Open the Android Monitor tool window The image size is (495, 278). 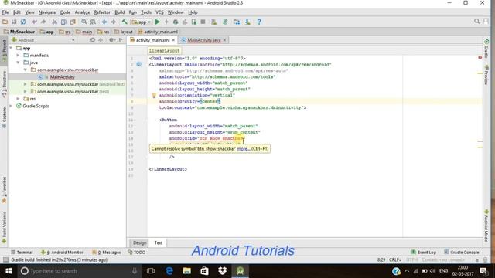(x=62, y=253)
